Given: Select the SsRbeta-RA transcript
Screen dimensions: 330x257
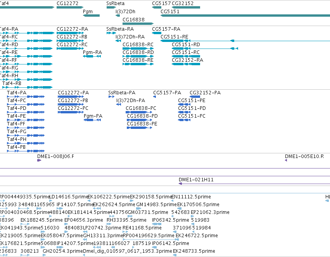Looking at the screenshot, I should [x=111, y=33].
